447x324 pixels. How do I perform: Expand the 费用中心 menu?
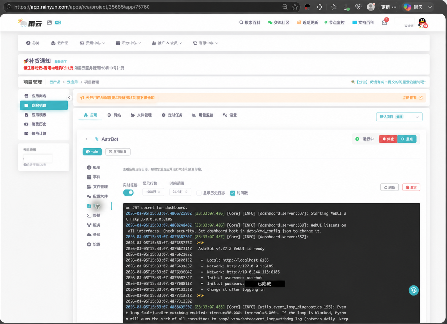point(92,43)
